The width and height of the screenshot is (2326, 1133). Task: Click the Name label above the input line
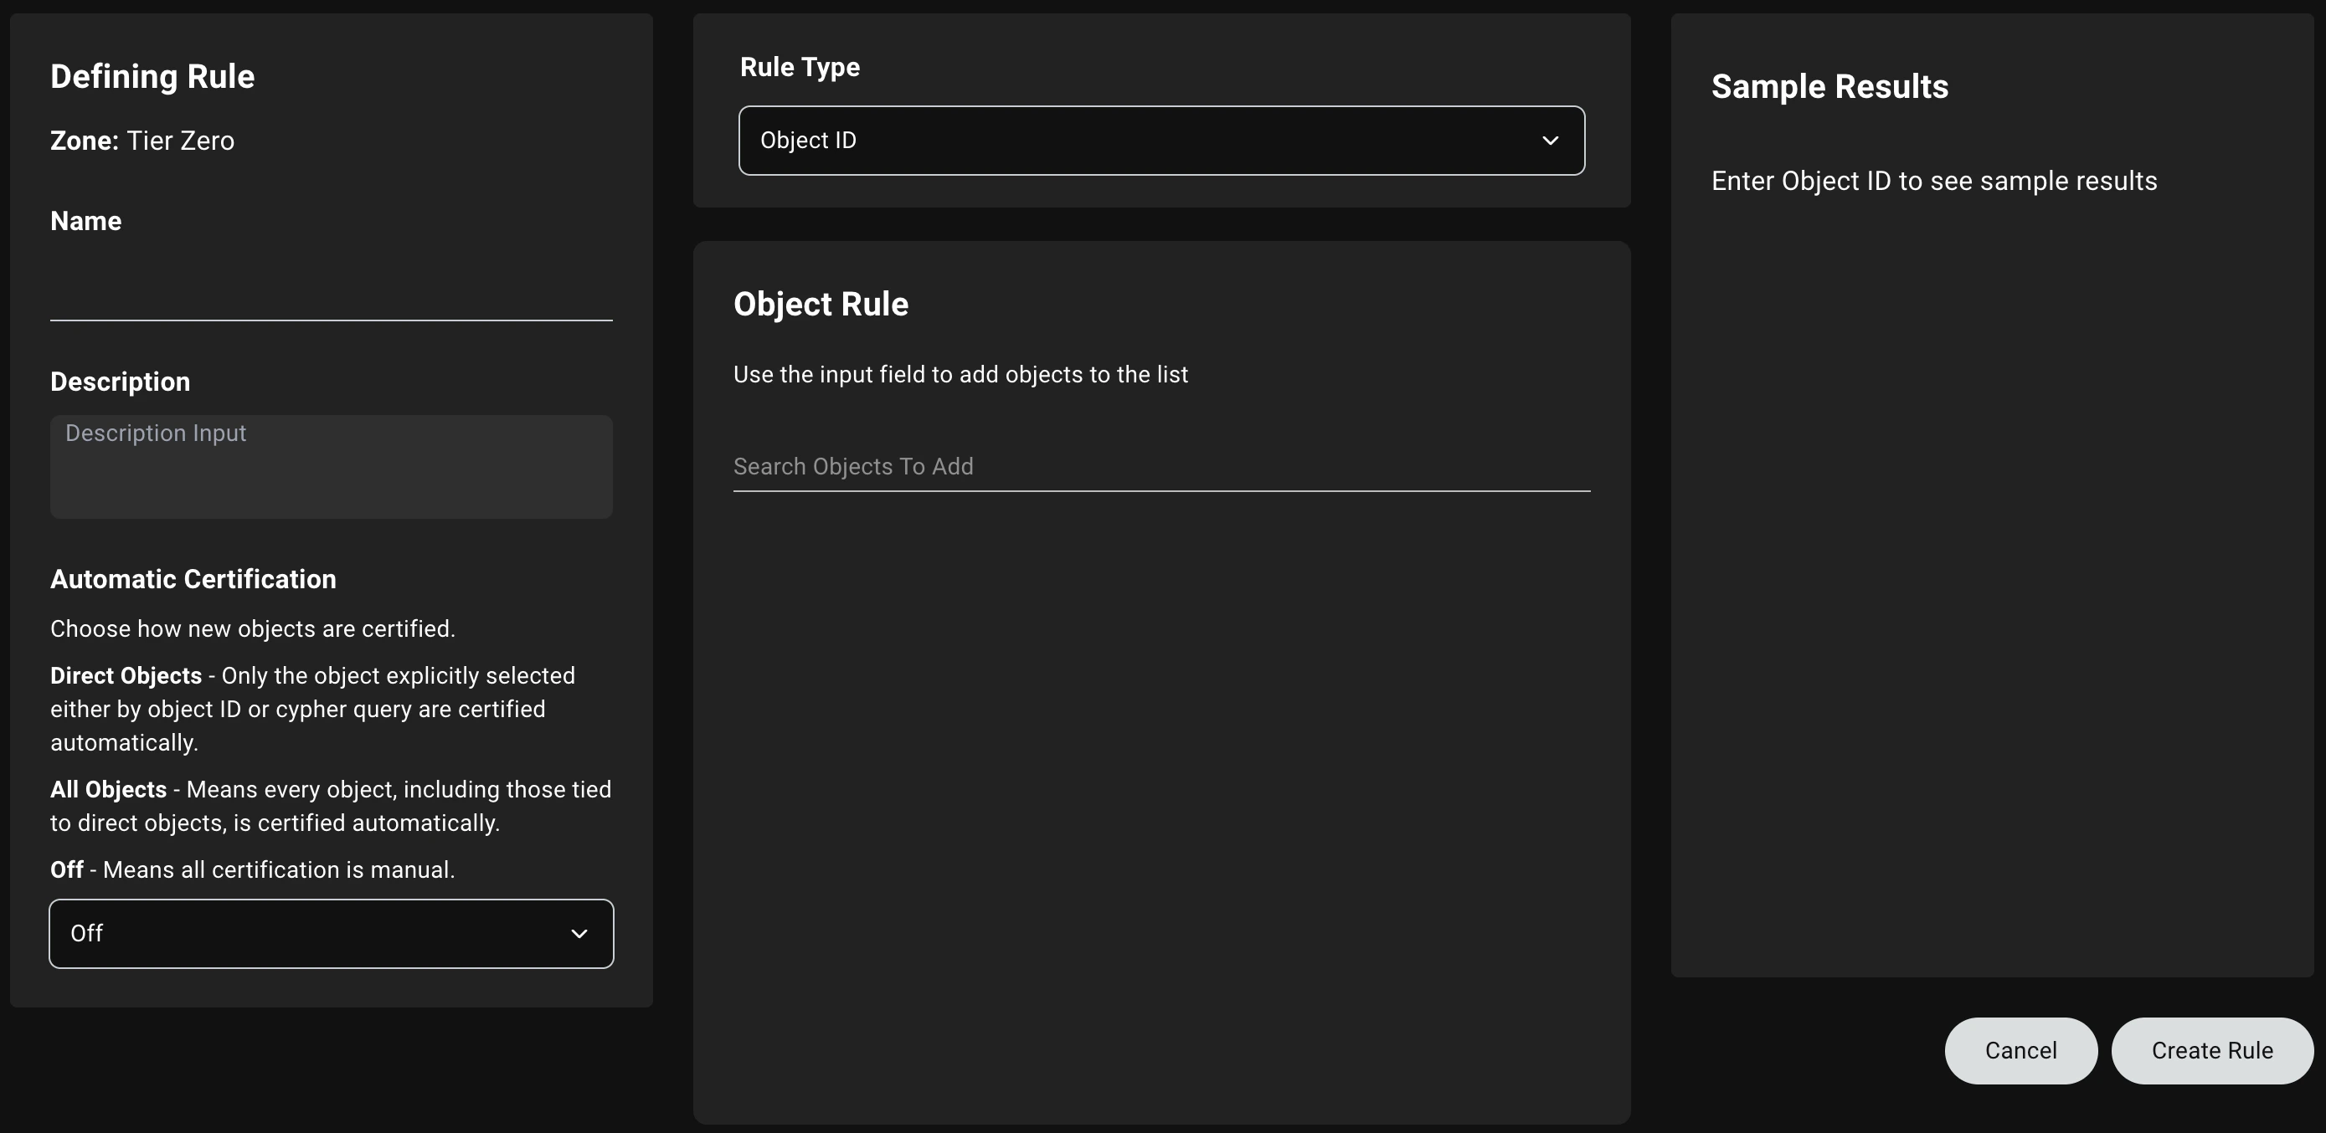(x=85, y=220)
